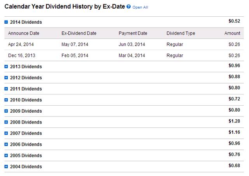Viewport: 249px width, 176px height.
Task: Click the Payment Date column header
Action: 133,33
